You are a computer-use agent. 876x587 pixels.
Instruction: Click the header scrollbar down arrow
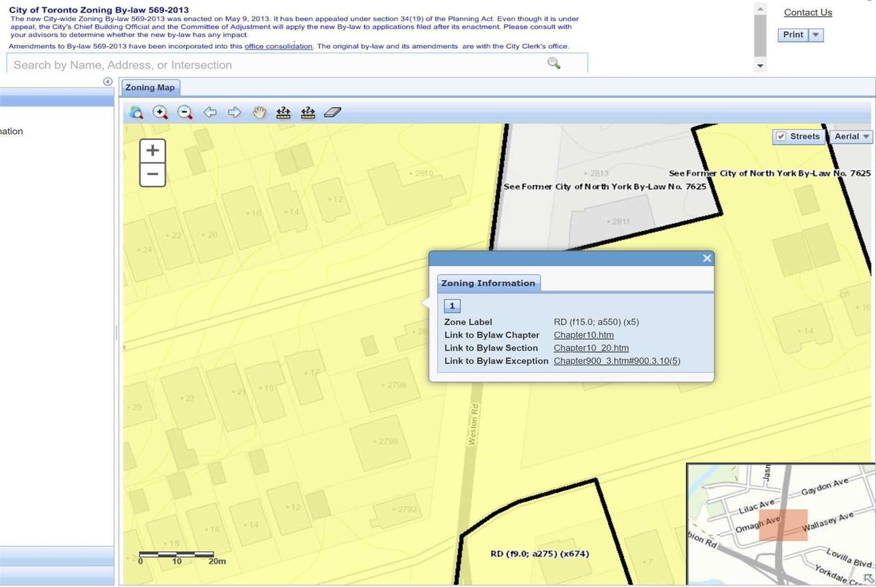(x=761, y=66)
